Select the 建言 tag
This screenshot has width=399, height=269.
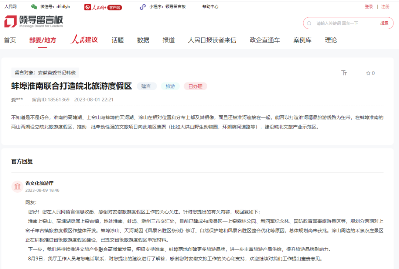(147, 85)
